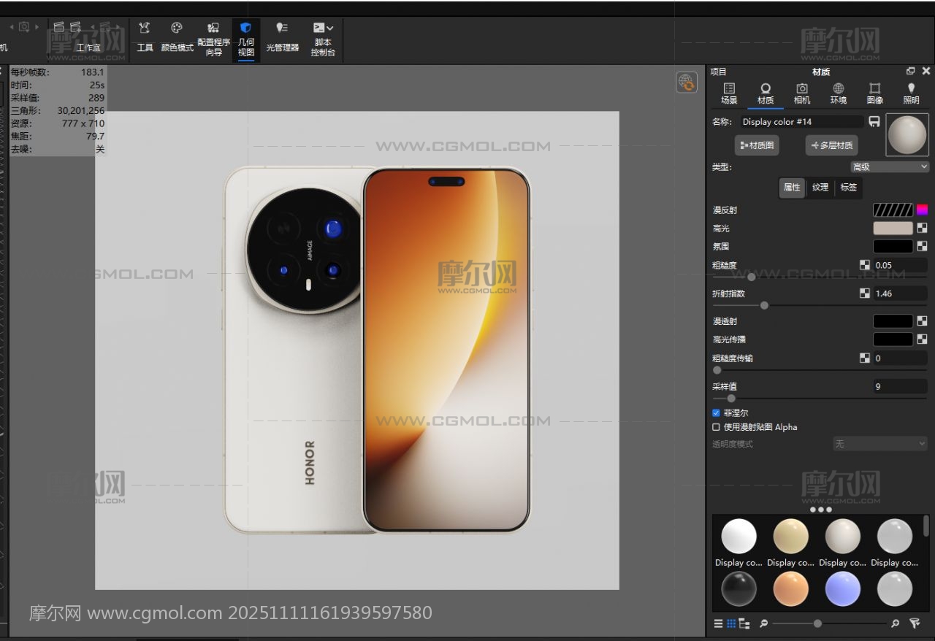Save material using the disk icon
Screen dimensions: 935x641
[x=874, y=122]
